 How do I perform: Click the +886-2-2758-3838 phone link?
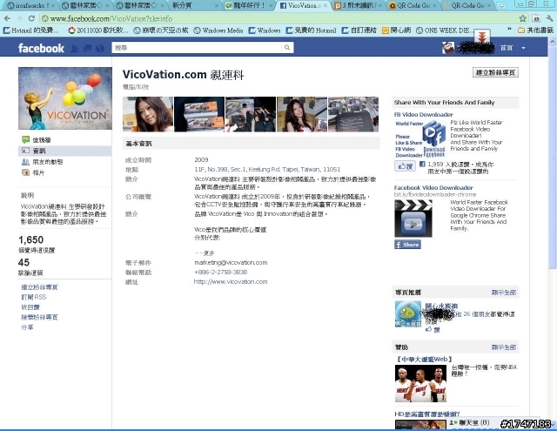220,273
